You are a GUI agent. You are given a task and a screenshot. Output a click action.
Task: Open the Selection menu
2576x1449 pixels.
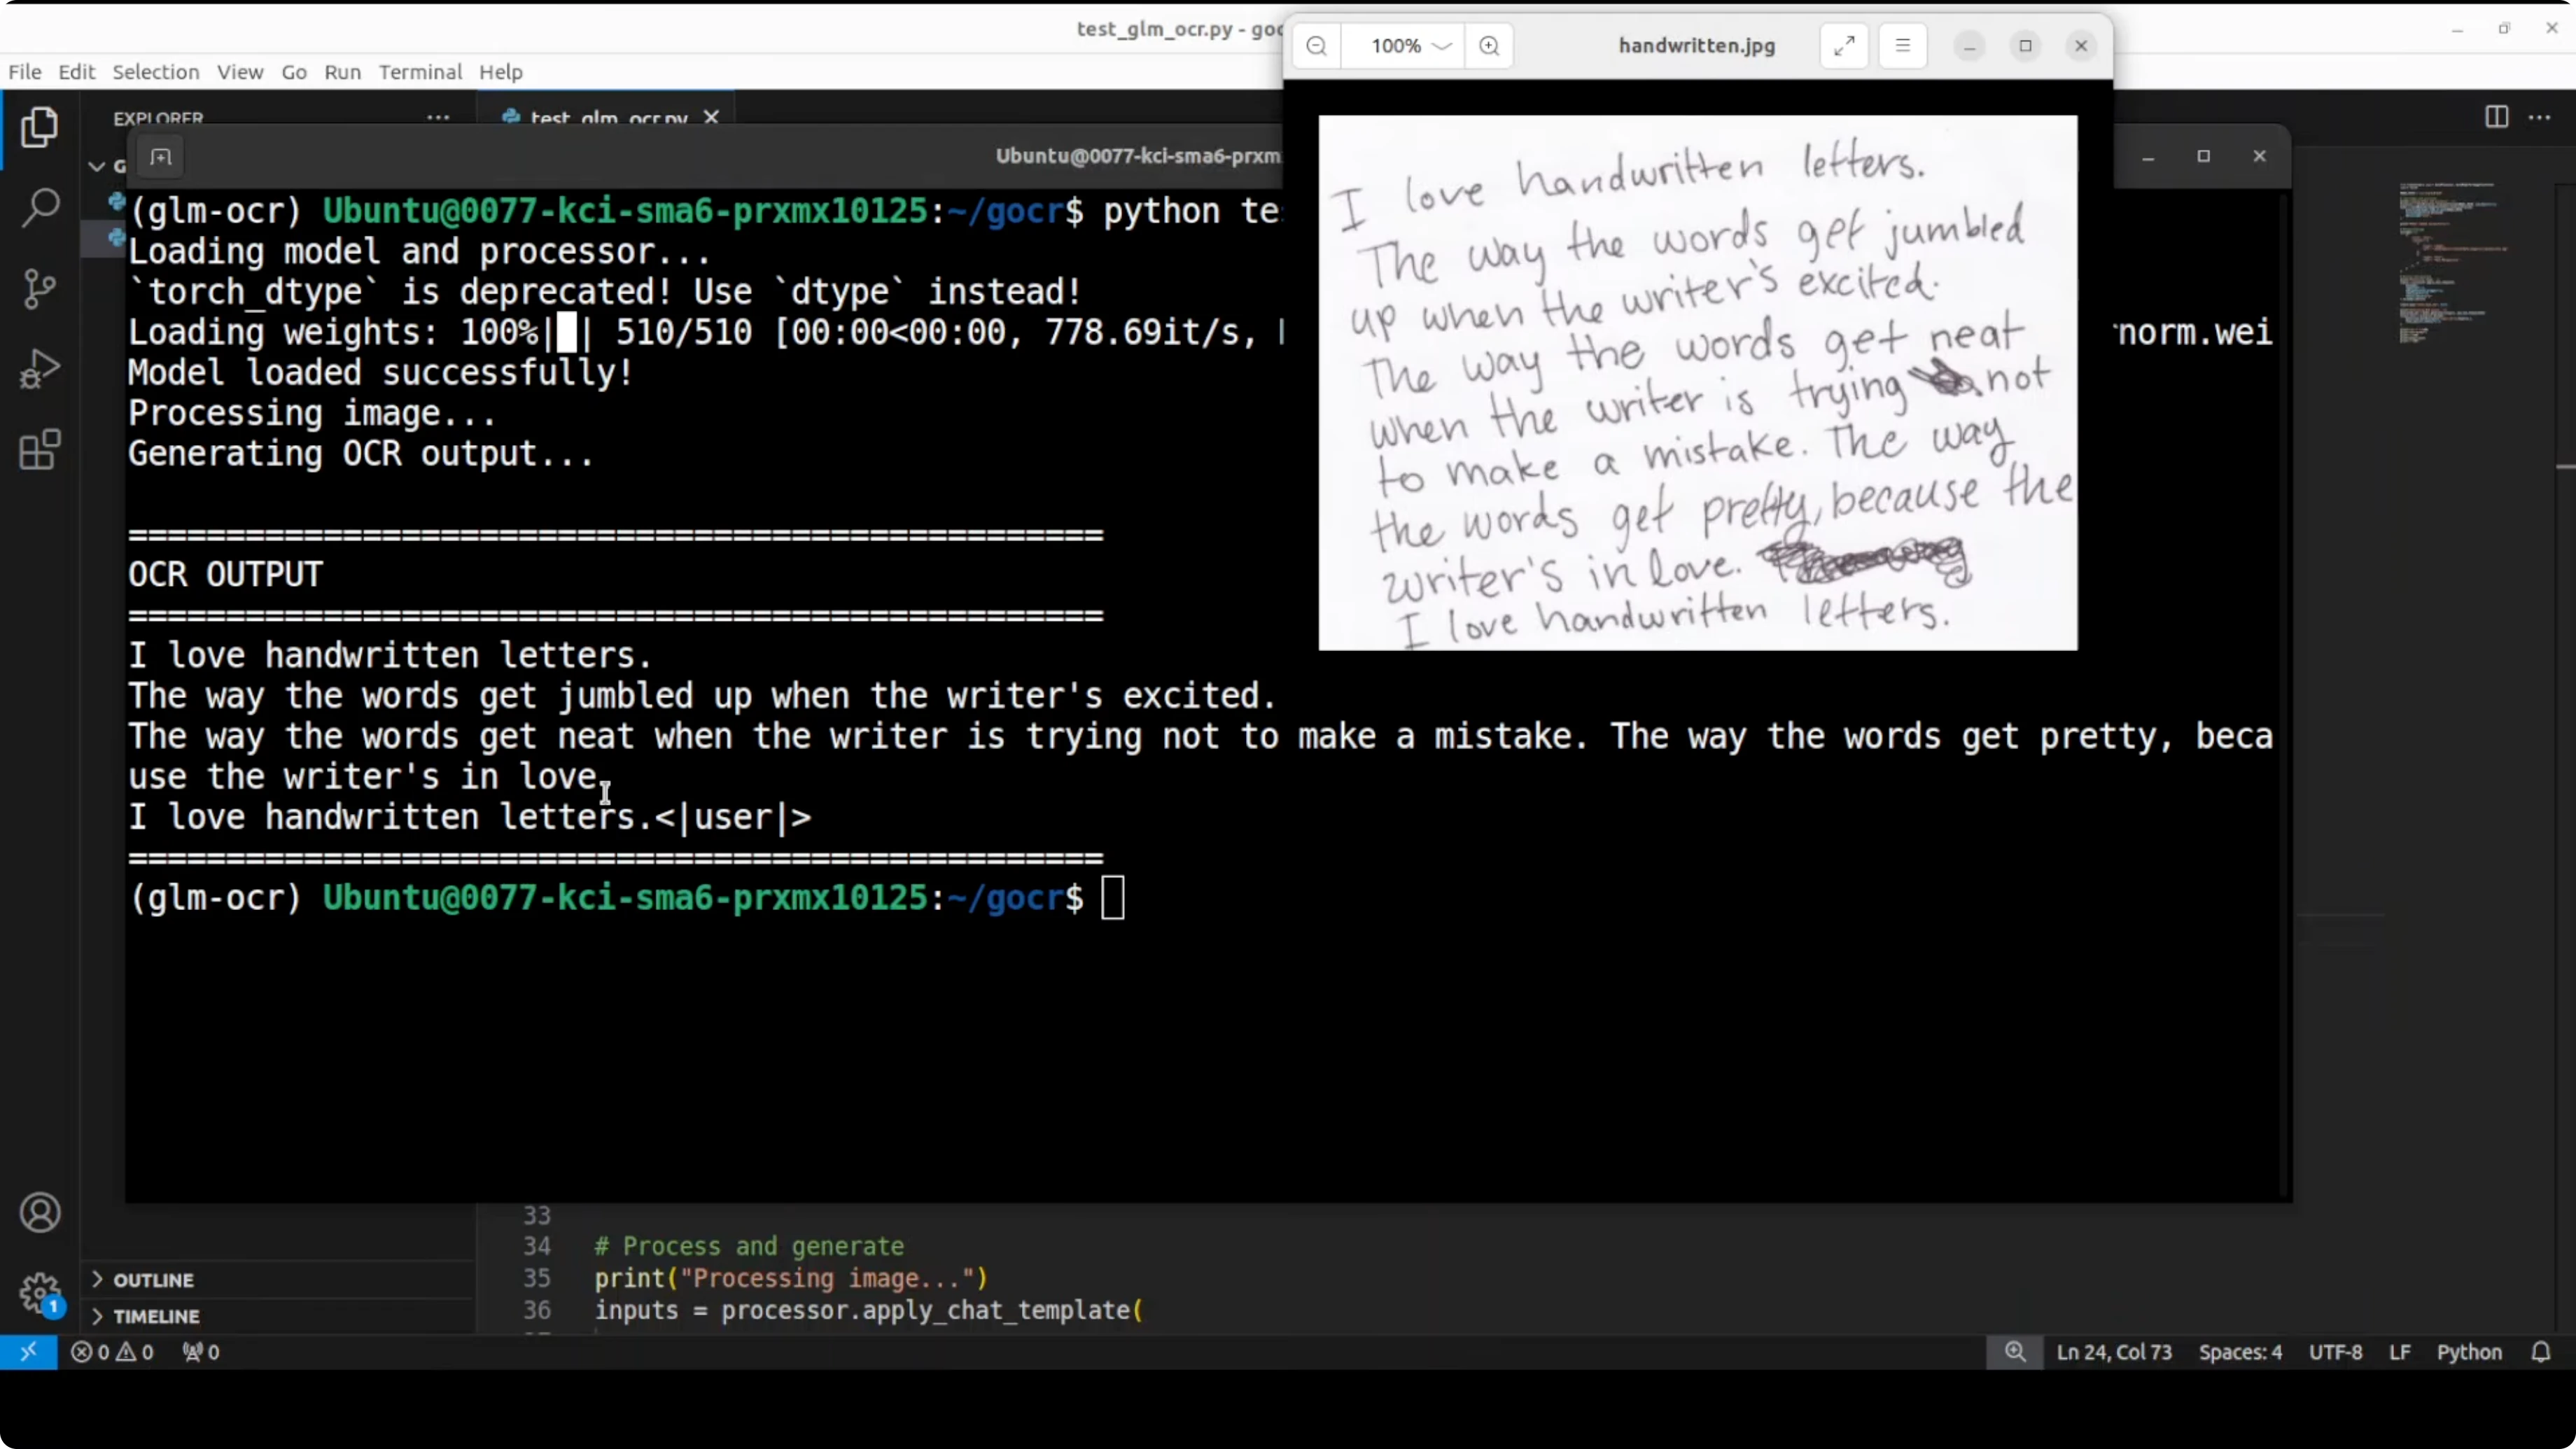pyautogui.click(x=155, y=72)
